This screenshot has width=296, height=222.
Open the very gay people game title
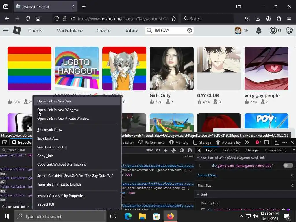pos(262,95)
